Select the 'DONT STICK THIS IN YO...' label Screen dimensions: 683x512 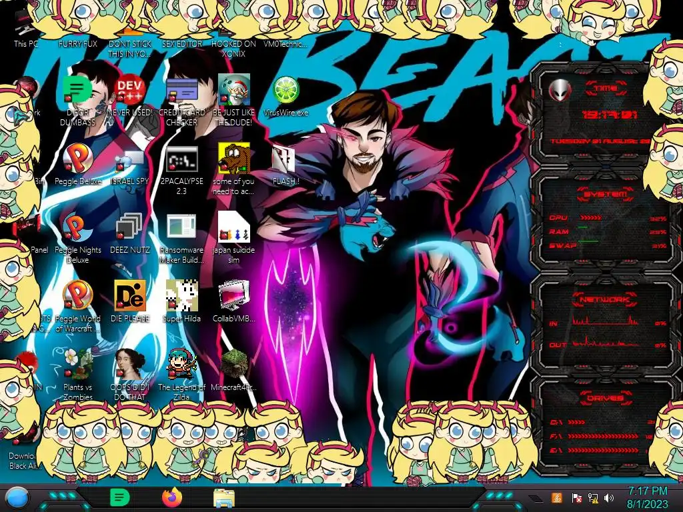(x=130, y=49)
